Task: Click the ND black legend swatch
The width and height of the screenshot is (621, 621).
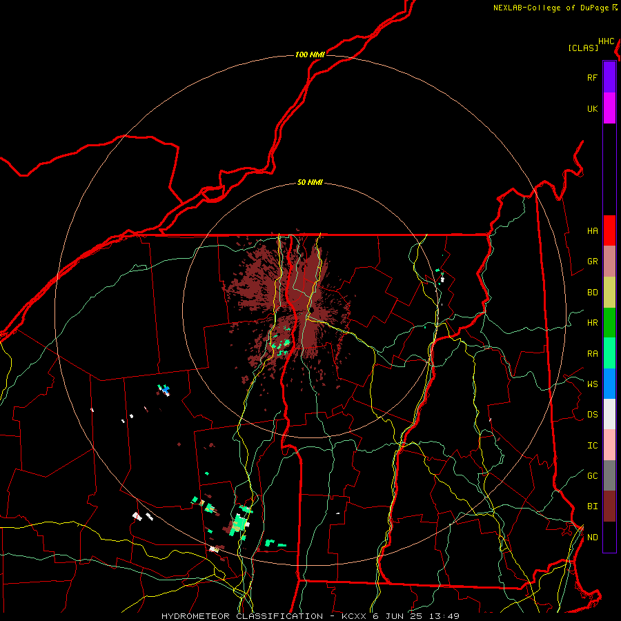Action: click(x=609, y=537)
